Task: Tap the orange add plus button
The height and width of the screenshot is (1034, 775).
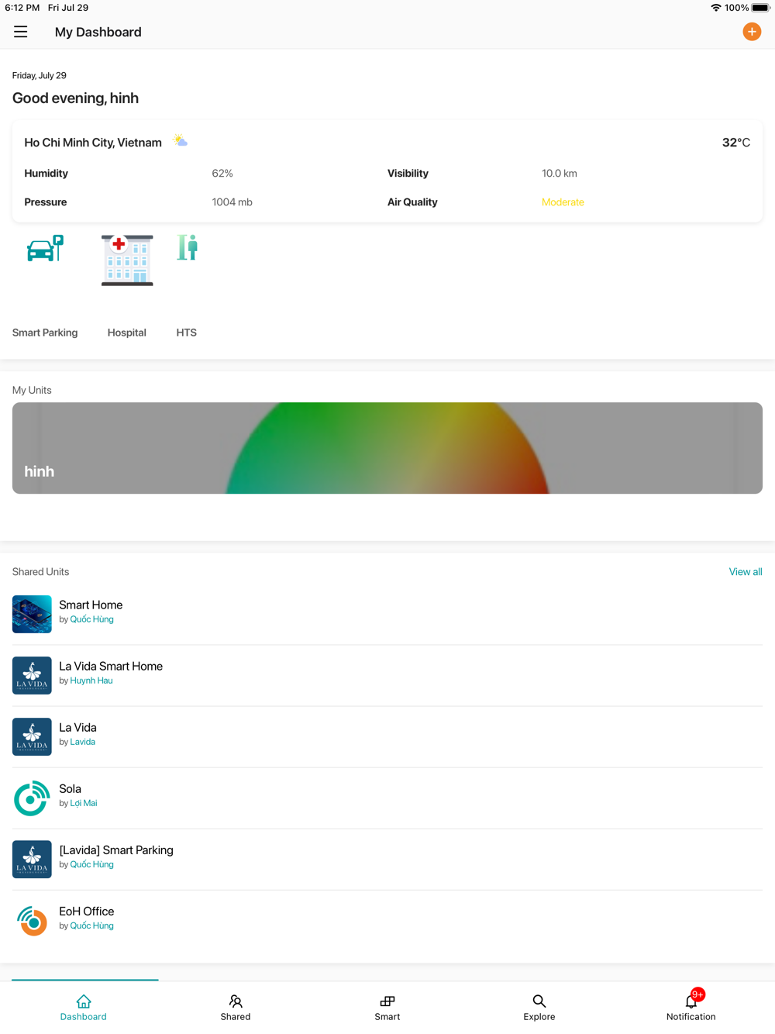Action: (x=752, y=32)
